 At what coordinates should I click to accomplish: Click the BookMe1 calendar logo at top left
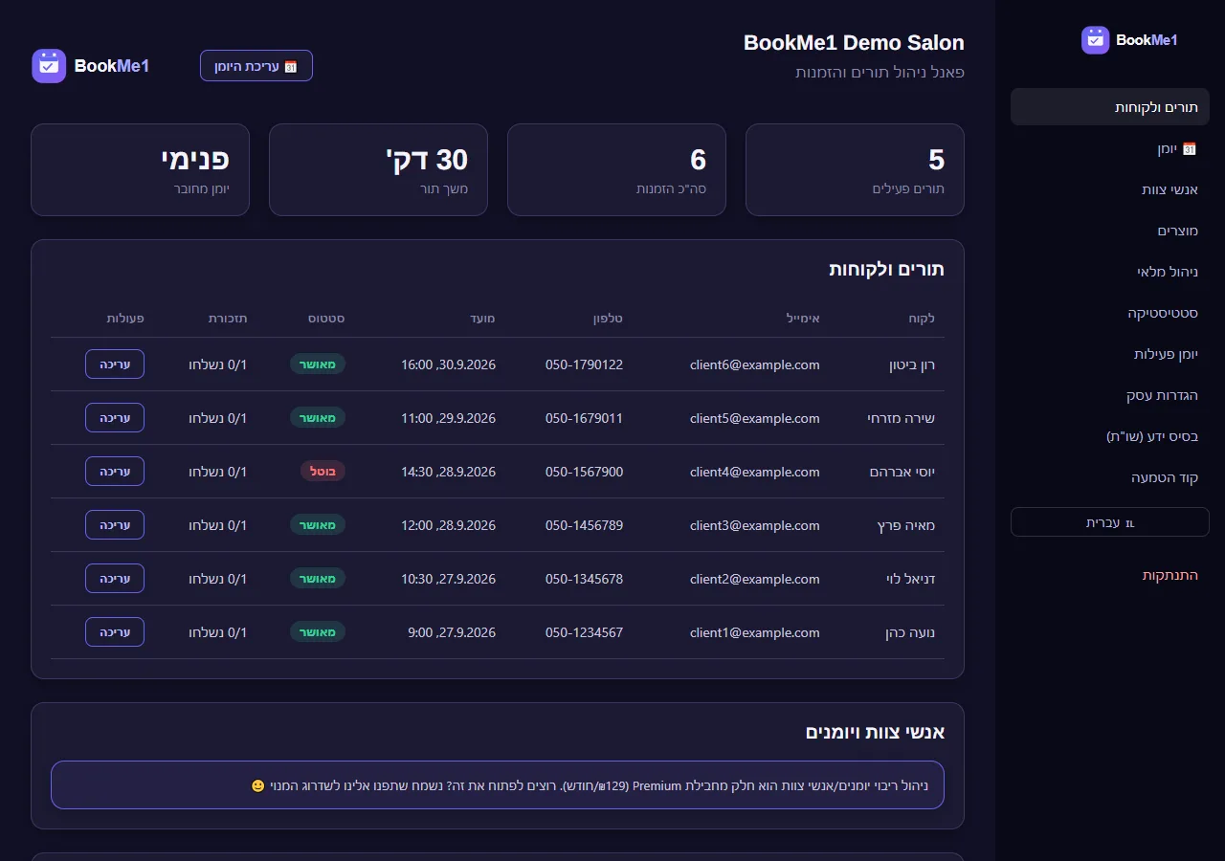coord(49,66)
